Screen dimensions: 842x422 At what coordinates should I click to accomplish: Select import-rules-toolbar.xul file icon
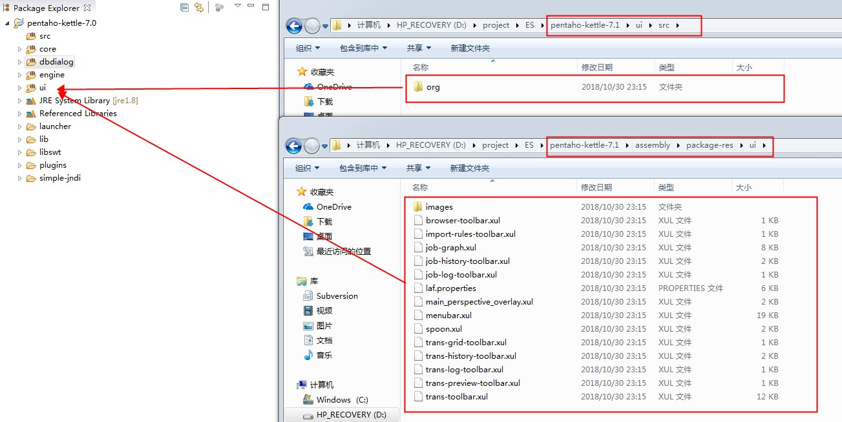[417, 234]
